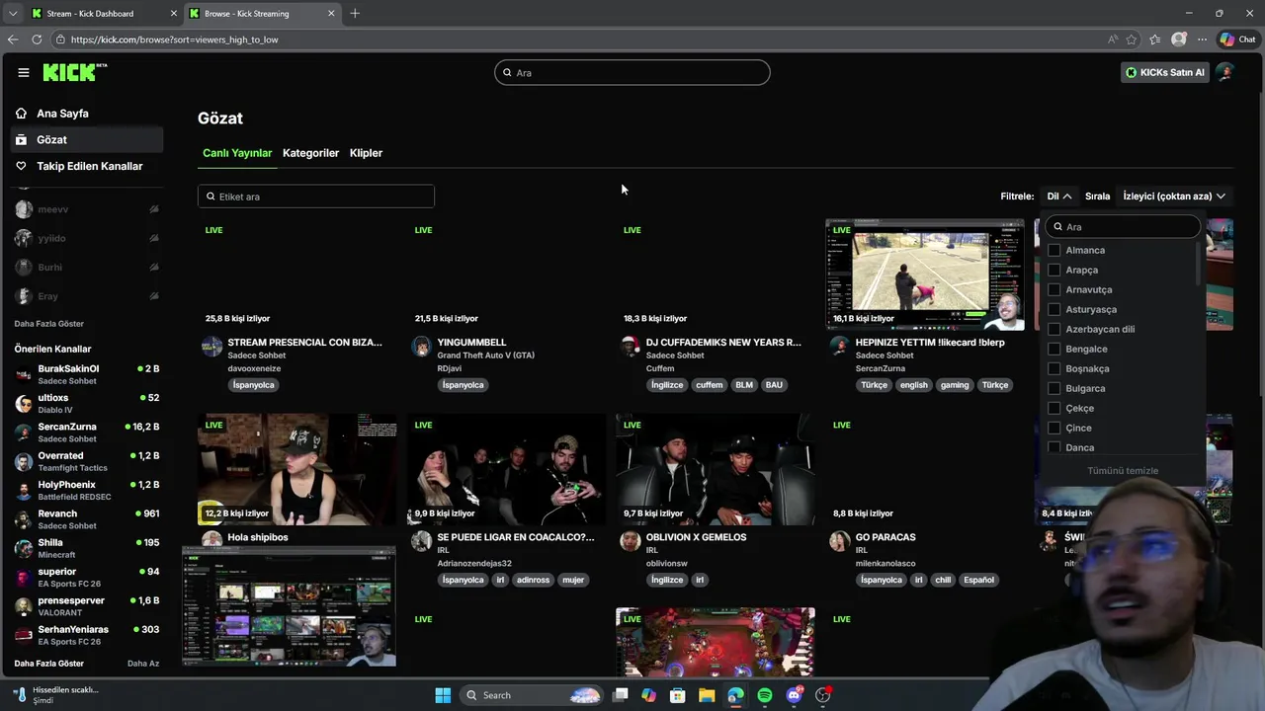Collapse recommended channels with Daha Az
This screenshot has width=1265, height=711.
143,664
